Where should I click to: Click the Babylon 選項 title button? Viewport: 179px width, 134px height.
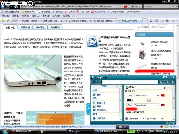coord(165,77)
